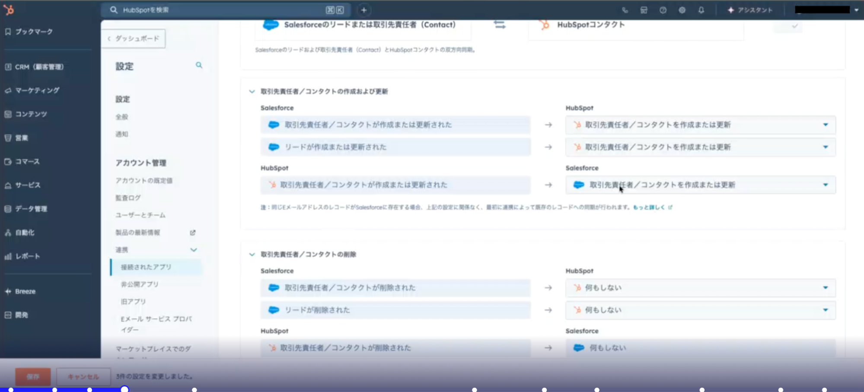Open the notifications bell icon
Image resolution: width=864 pixels, height=392 pixels.
pos(701,10)
